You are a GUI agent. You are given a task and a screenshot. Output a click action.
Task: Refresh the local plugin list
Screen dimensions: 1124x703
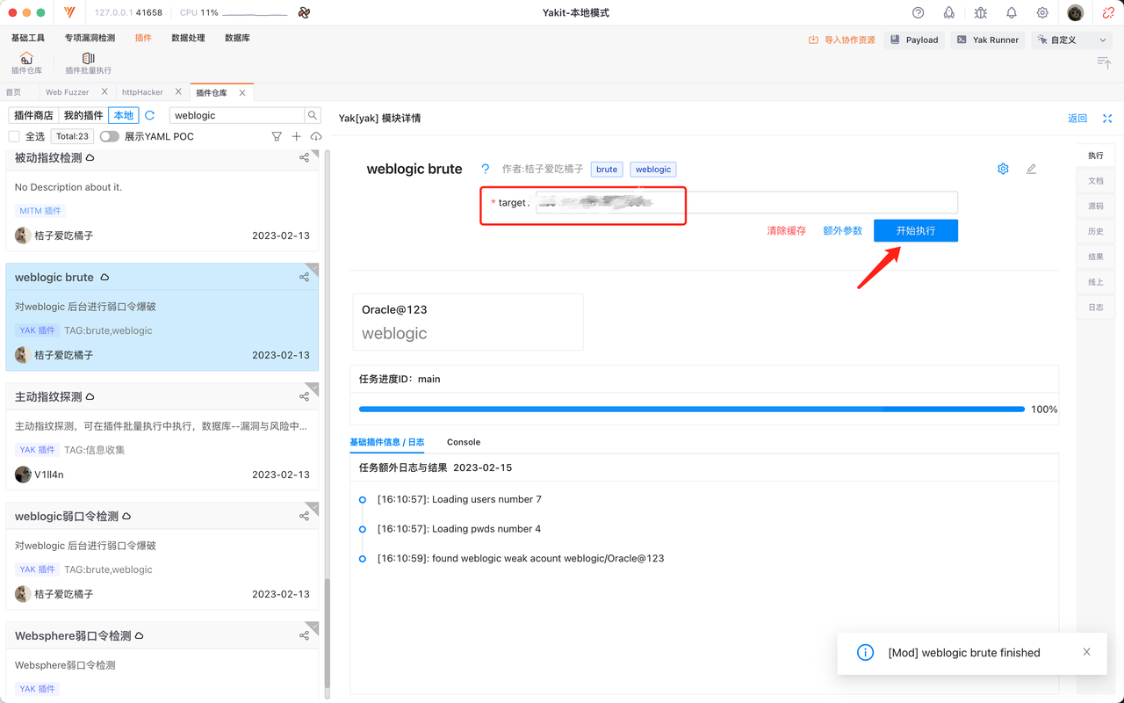click(150, 115)
